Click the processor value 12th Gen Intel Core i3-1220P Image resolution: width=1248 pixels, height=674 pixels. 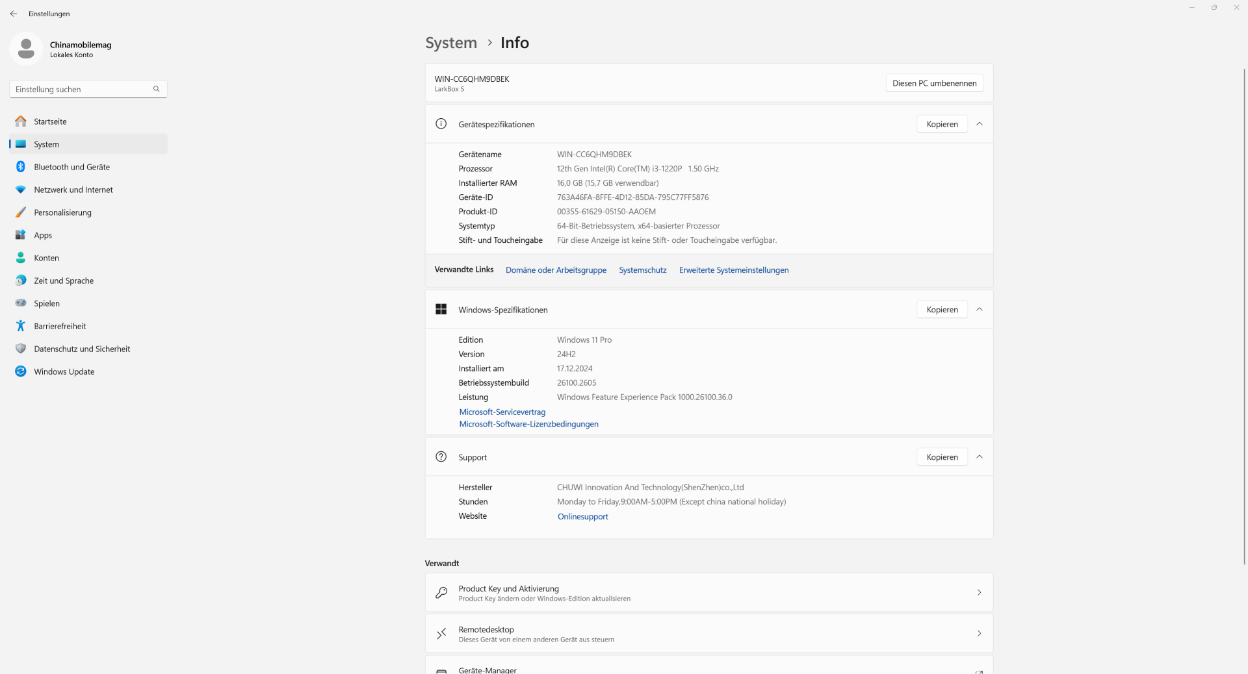point(638,169)
